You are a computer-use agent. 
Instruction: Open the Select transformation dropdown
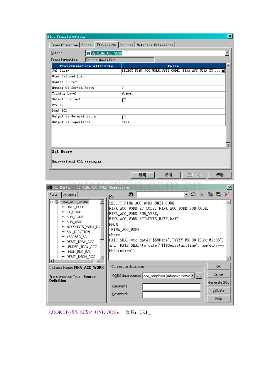point(227,53)
